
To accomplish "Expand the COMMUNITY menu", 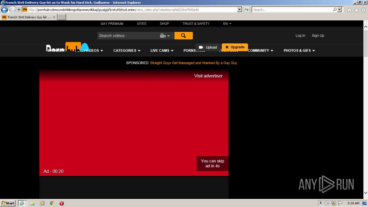I will click(x=260, y=51).
